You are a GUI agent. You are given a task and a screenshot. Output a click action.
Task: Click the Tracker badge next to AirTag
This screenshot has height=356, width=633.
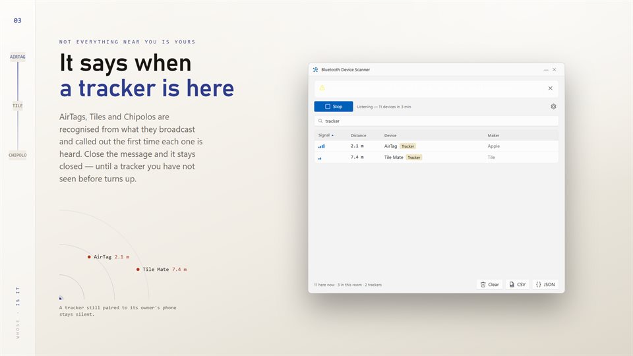pyautogui.click(x=407, y=146)
